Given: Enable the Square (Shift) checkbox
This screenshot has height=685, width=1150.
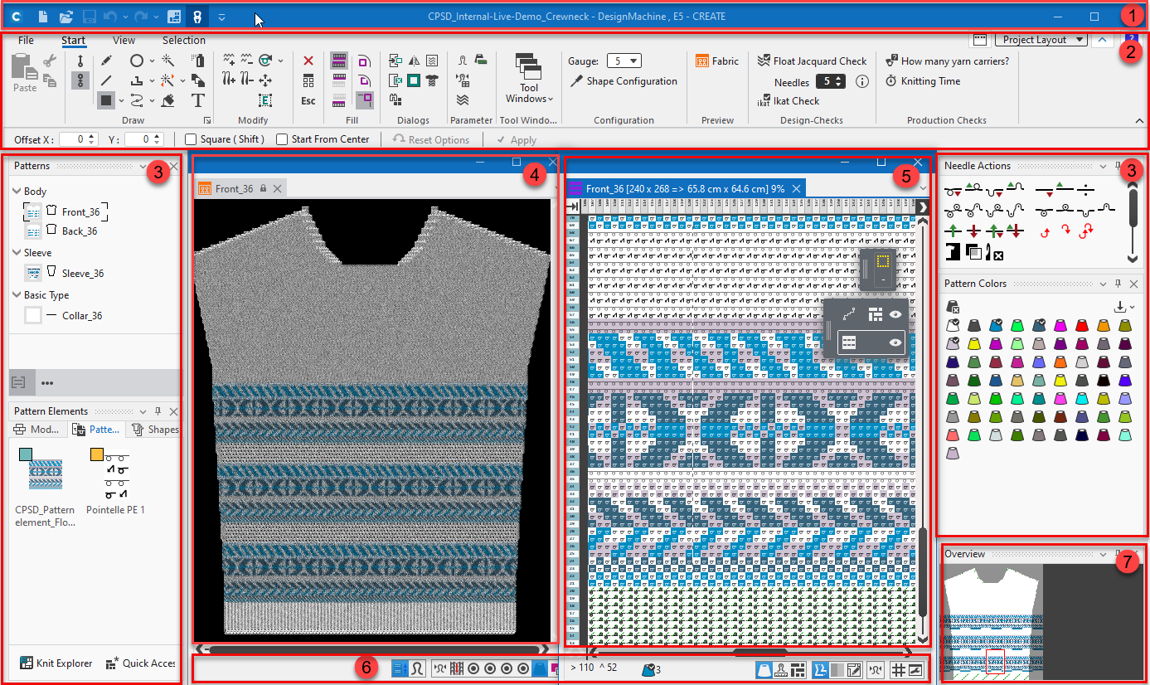Looking at the screenshot, I should (192, 139).
